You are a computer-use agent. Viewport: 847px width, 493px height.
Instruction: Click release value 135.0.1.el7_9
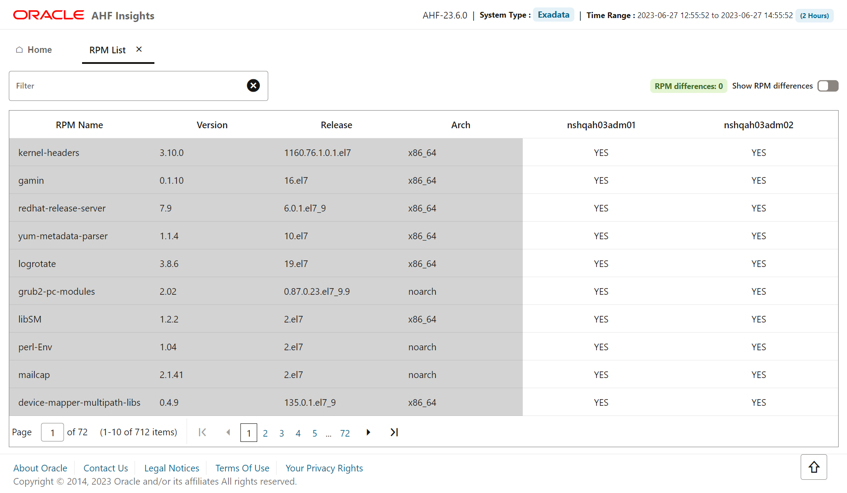(x=310, y=402)
